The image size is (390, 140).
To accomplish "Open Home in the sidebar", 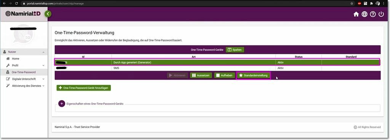I will [15, 59].
